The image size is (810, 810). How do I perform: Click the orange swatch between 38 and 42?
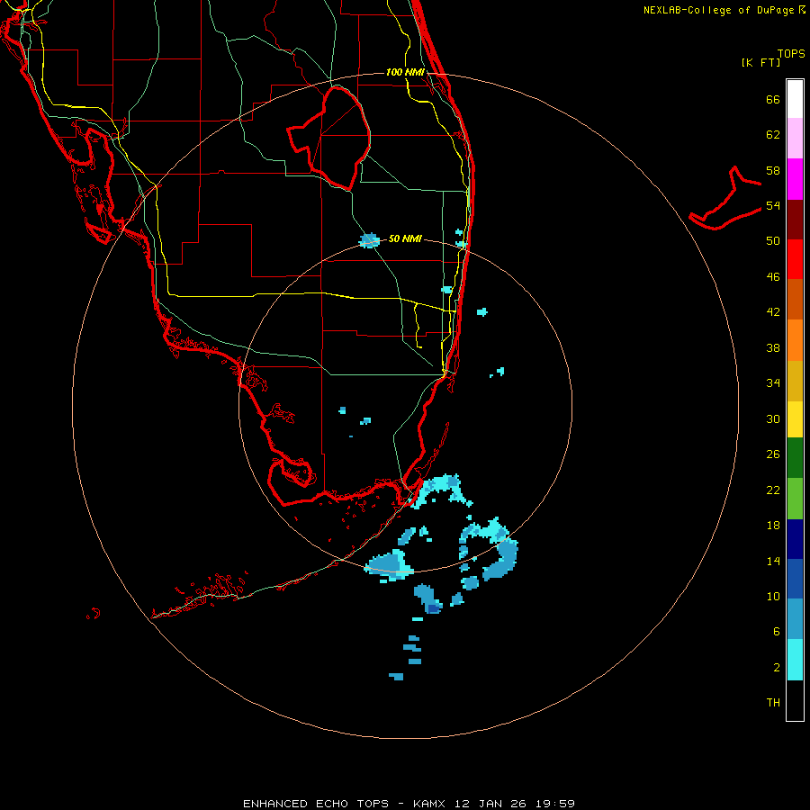795,340
